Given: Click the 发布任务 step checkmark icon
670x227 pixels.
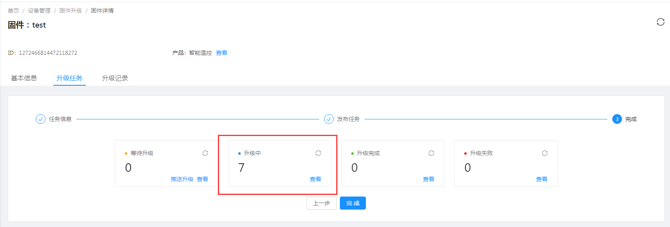Looking at the screenshot, I should coord(328,119).
